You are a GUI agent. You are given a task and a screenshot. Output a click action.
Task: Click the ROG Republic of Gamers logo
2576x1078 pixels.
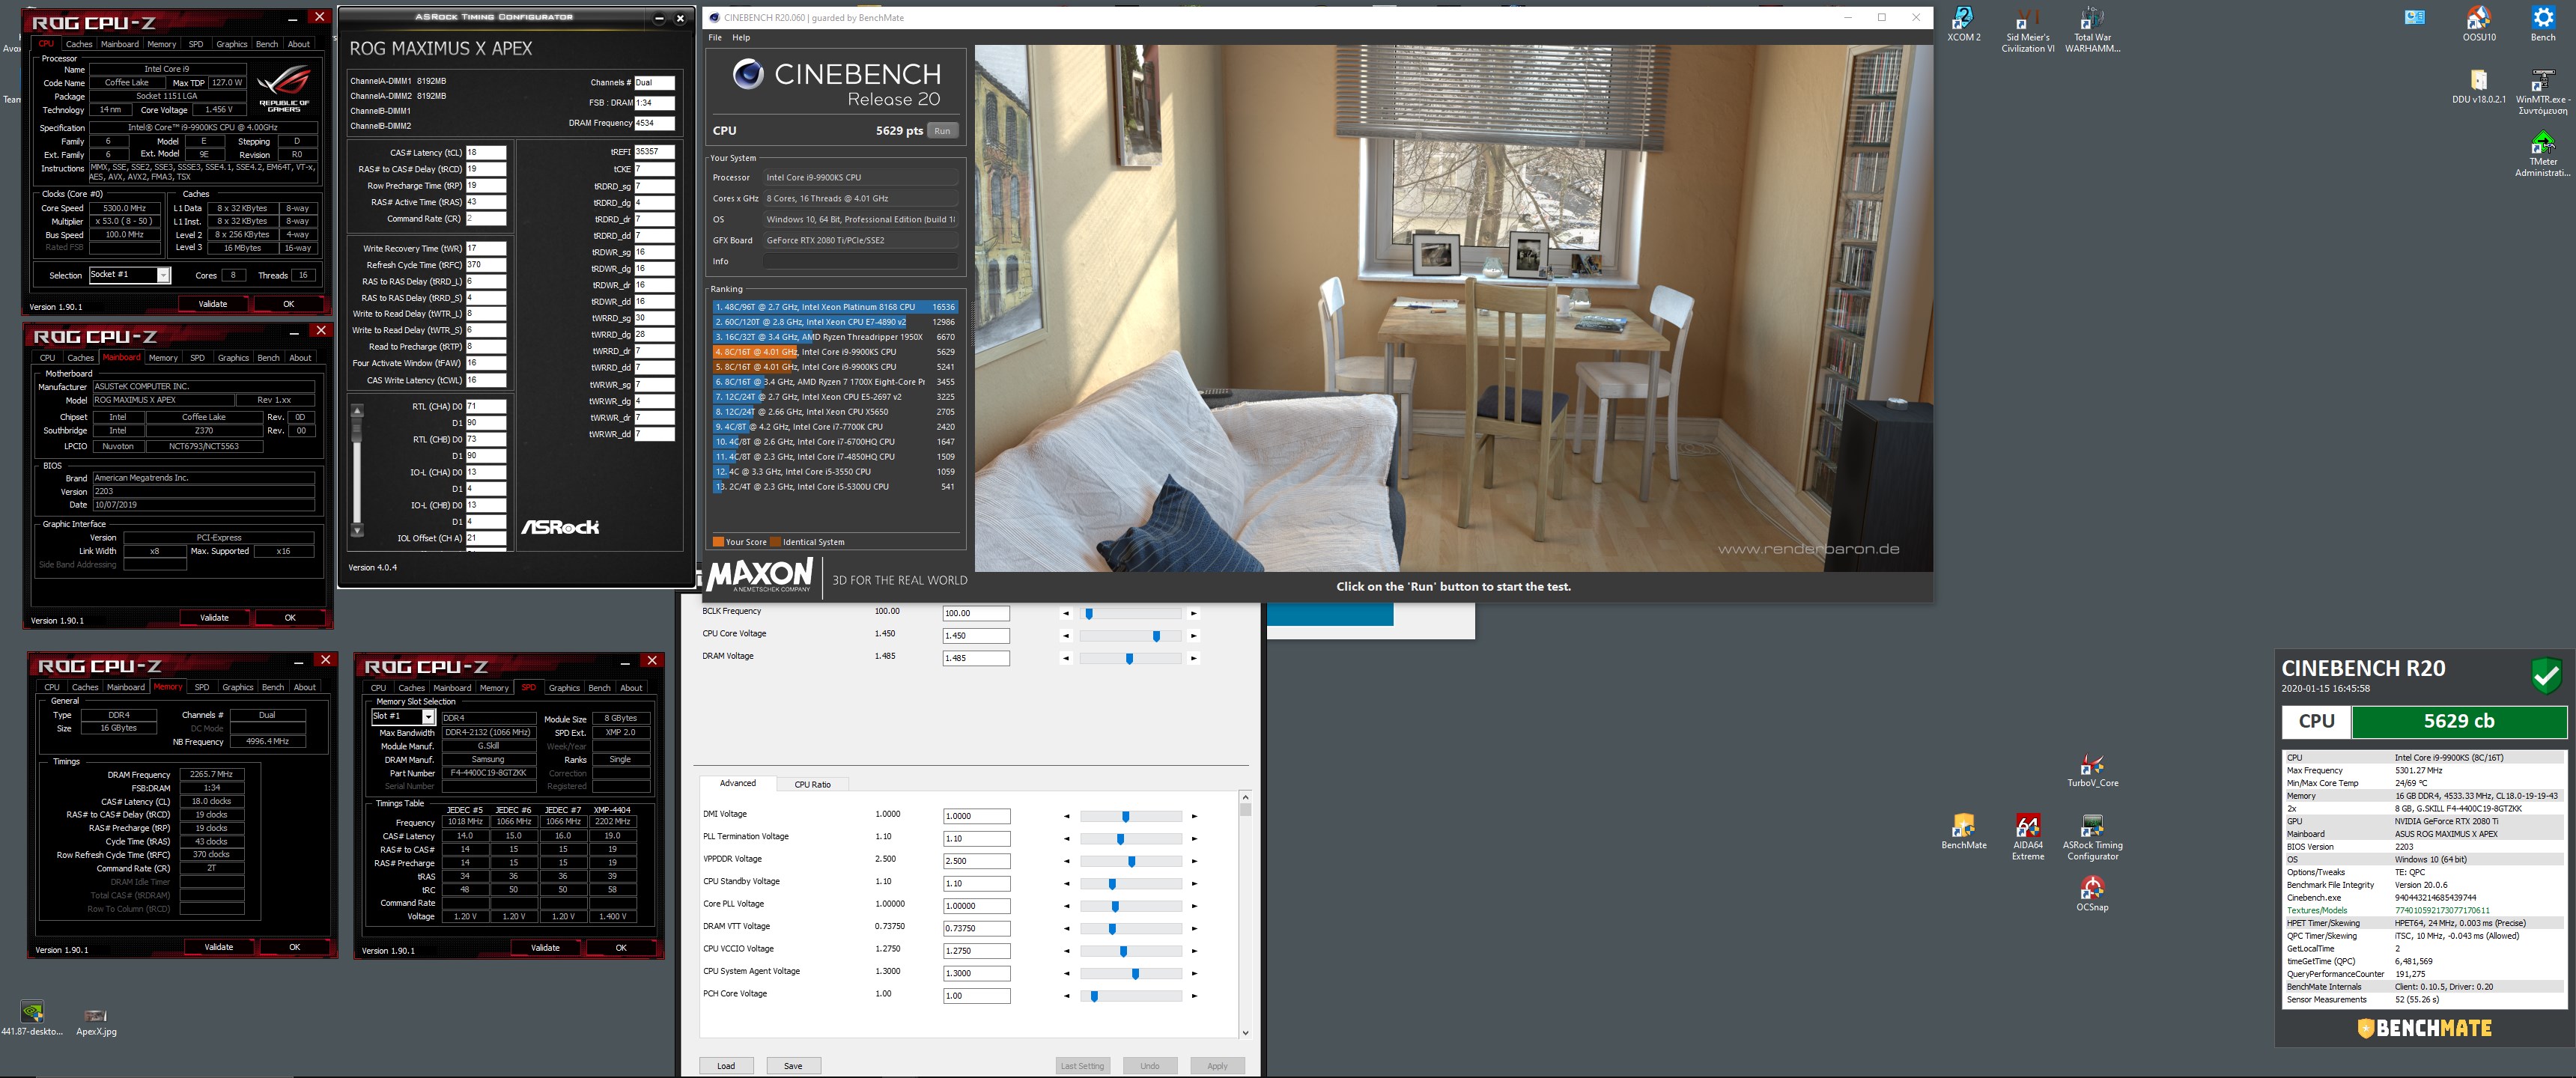pyautogui.click(x=284, y=88)
